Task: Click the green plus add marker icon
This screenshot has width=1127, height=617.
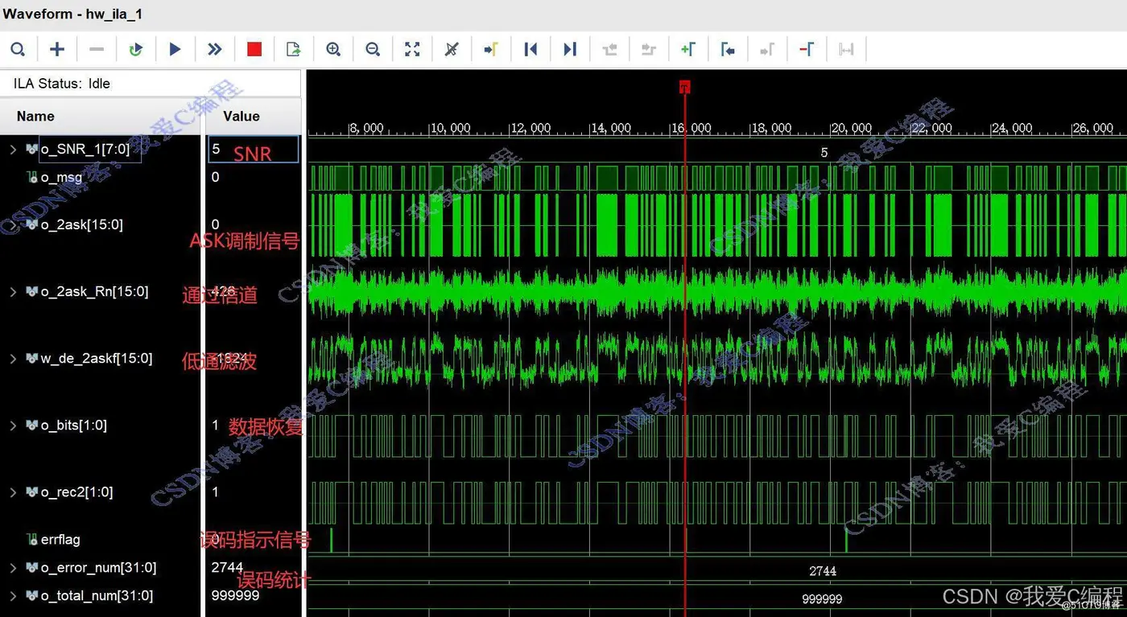Action: coord(687,50)
